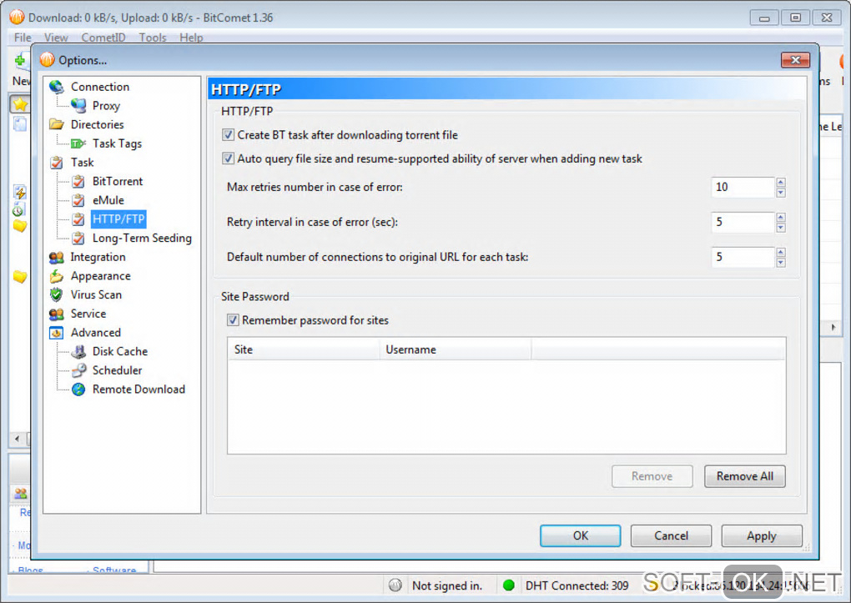Click the Disk Cache icon
This screenshot has height=603, width=851.
point(78,352)
